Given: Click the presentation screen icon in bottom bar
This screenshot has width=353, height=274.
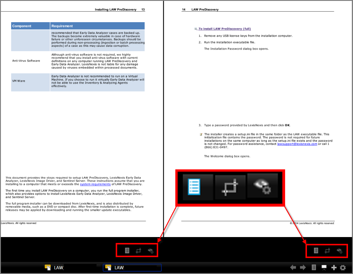Looking at the screenshot, I should pos(324,267).
